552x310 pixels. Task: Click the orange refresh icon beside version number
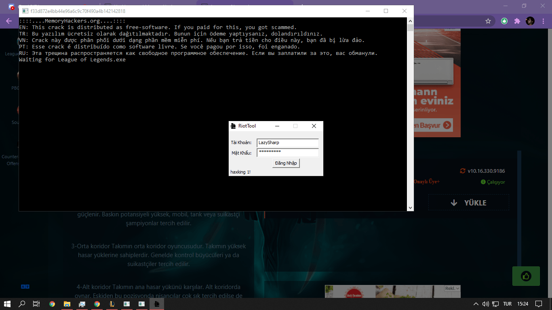point(463,171)
